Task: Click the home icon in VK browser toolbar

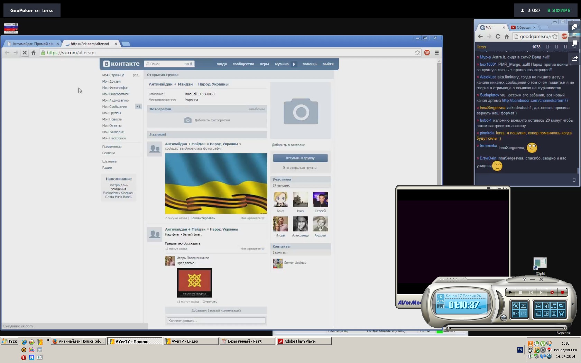Action: (34, 53)
